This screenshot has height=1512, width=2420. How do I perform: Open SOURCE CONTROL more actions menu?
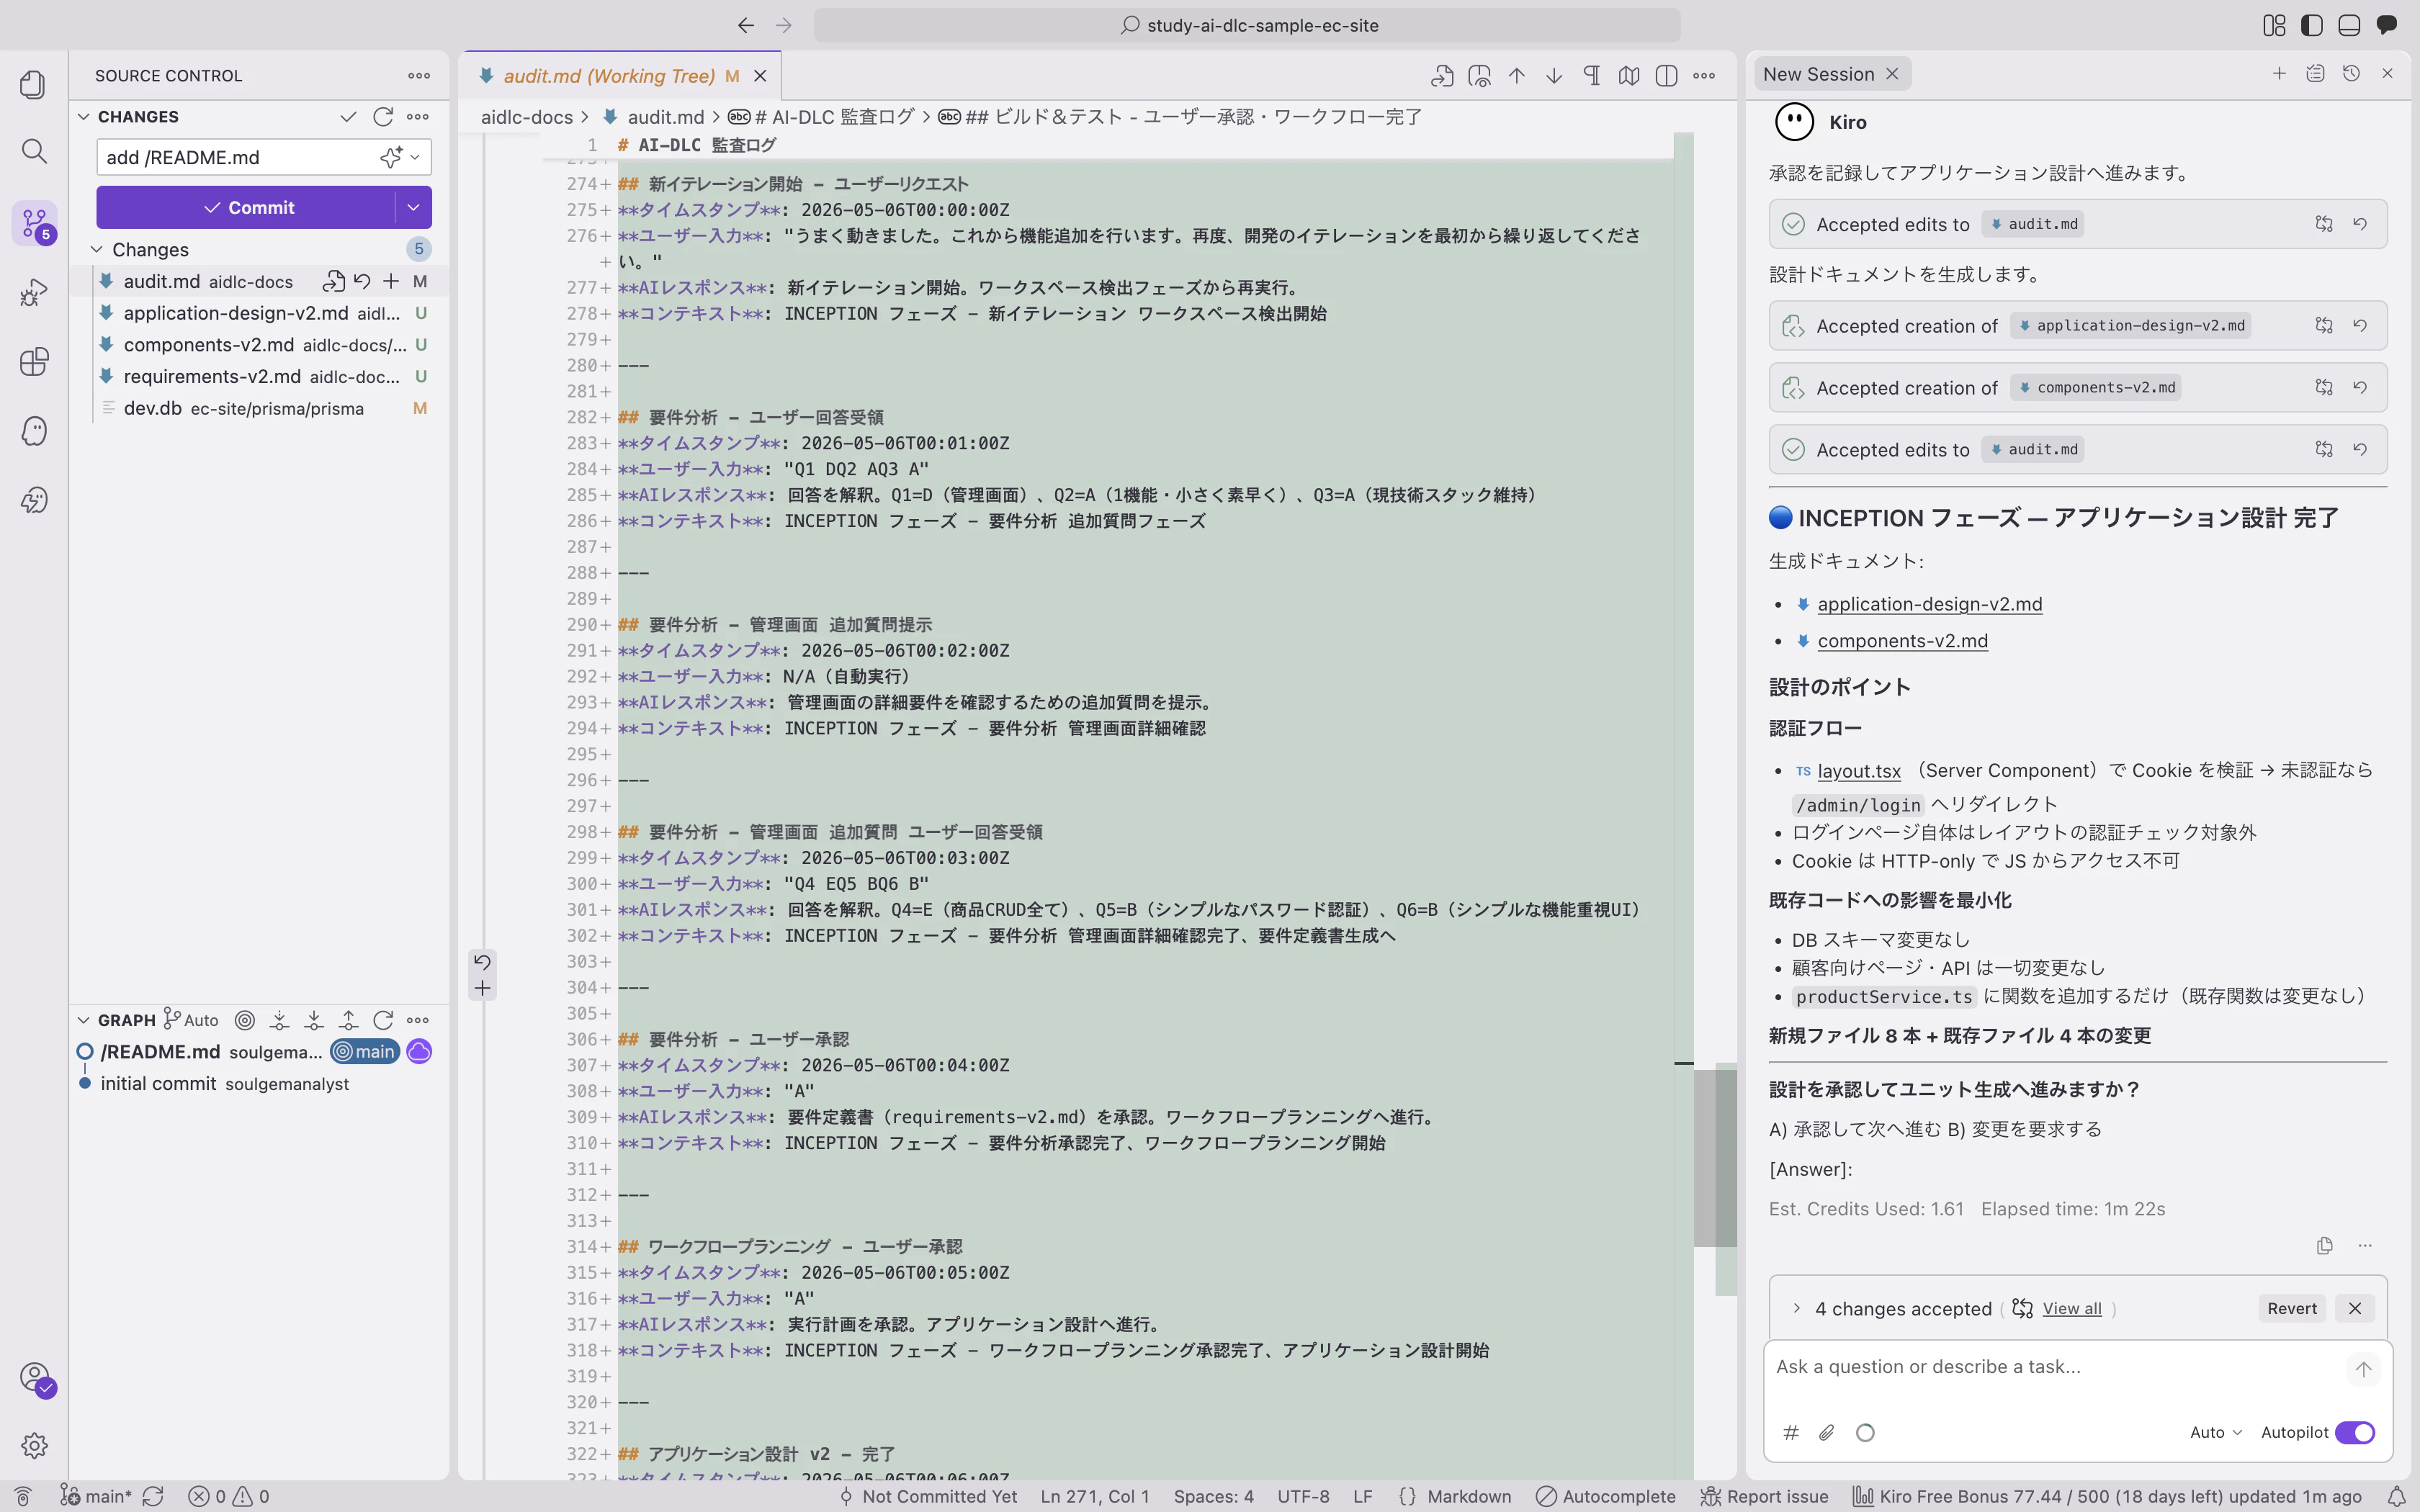coord(419,76)
